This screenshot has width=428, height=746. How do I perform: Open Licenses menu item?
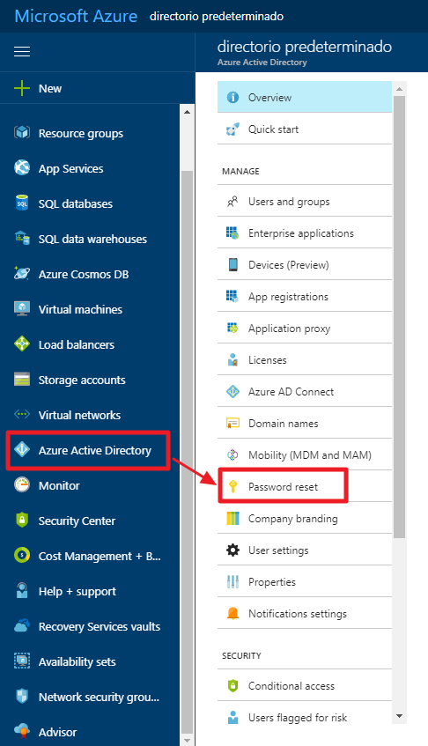pyautogui.click(x=305, y=359)
